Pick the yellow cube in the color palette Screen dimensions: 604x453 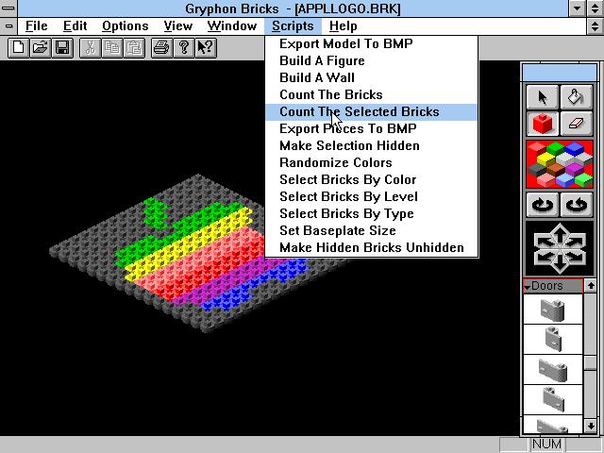coord(545,159)
